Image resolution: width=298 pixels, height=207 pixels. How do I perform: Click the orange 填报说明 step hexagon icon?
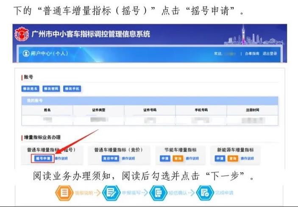coord(64,193)
